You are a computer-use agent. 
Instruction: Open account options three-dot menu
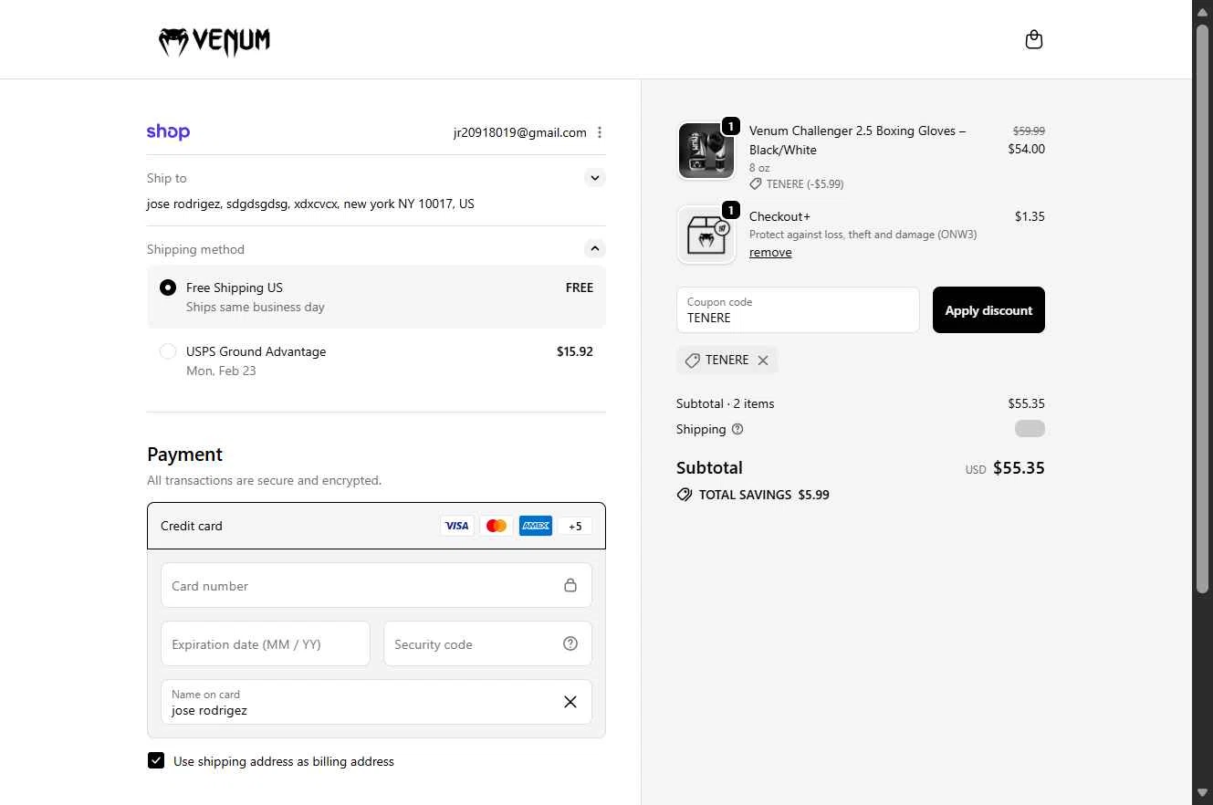[x=600, y=132]
